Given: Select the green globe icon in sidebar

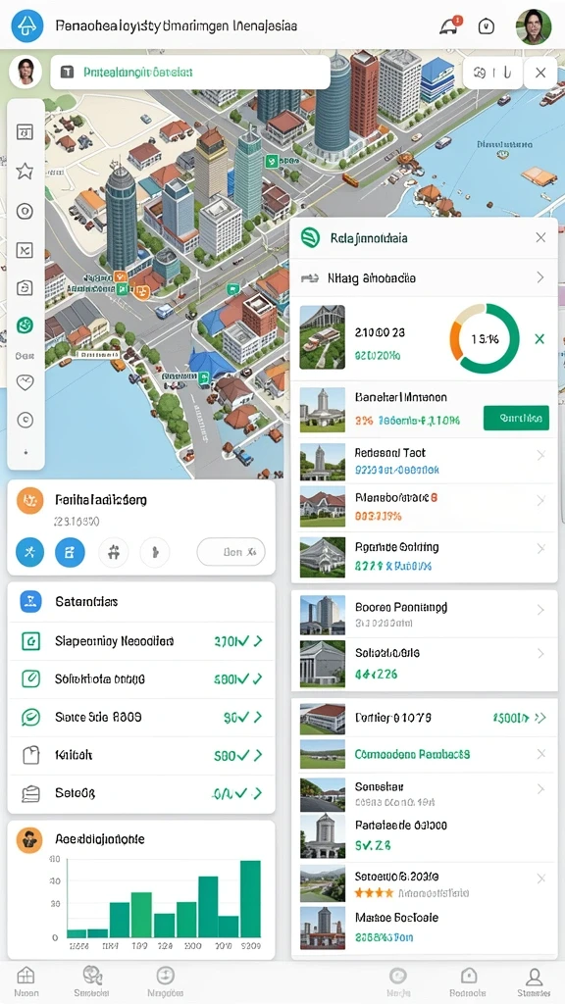Looking at the screenshot, I should click(25, 326).
